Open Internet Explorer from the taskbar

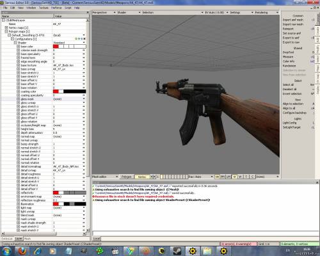coord(38,251)
